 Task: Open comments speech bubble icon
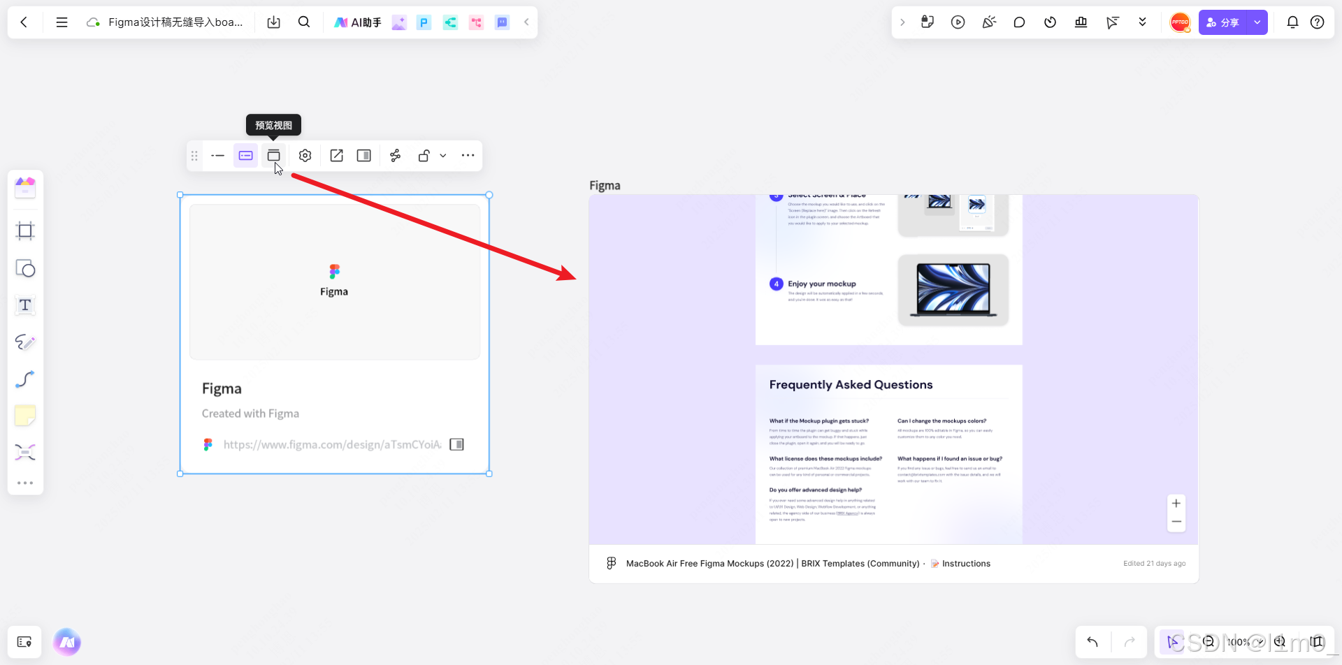tap(1019, 22)
